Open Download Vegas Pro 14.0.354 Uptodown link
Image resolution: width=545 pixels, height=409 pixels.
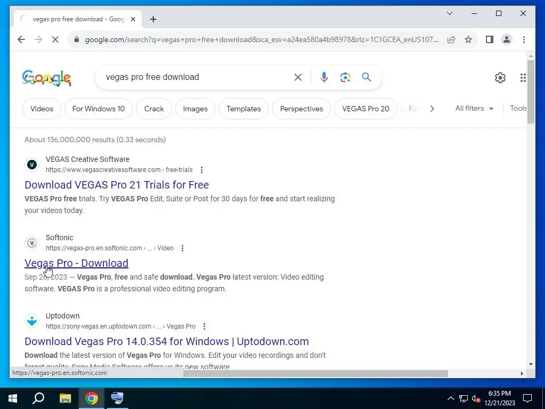167,341
